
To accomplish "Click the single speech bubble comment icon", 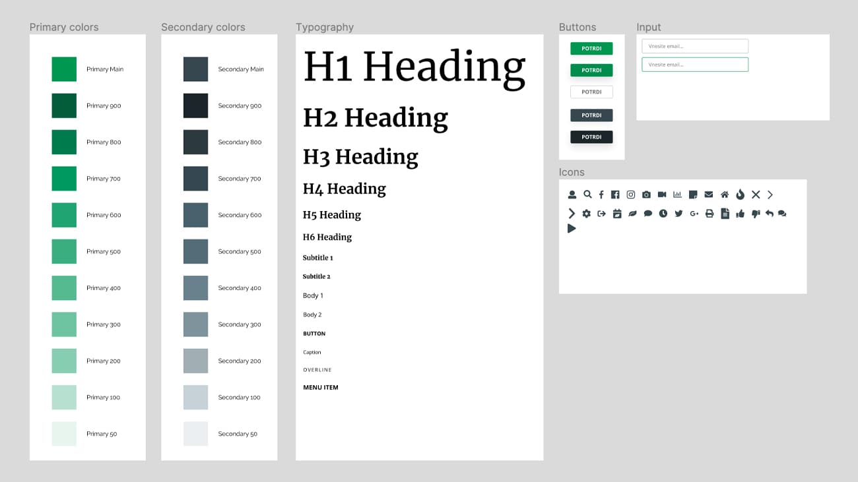I will pos(648,214).
